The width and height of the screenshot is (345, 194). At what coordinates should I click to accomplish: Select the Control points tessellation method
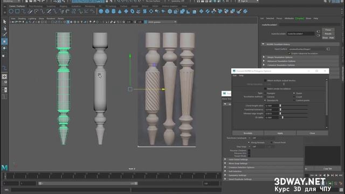click(294, 100)
